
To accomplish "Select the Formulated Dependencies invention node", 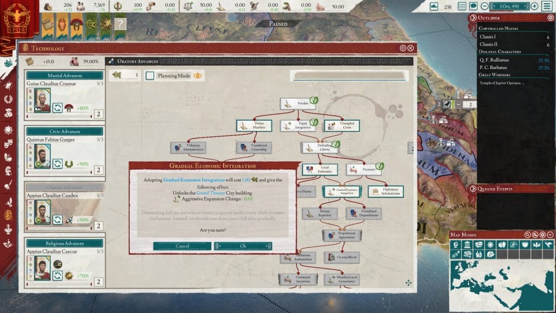I will click(x=363, y=213).
